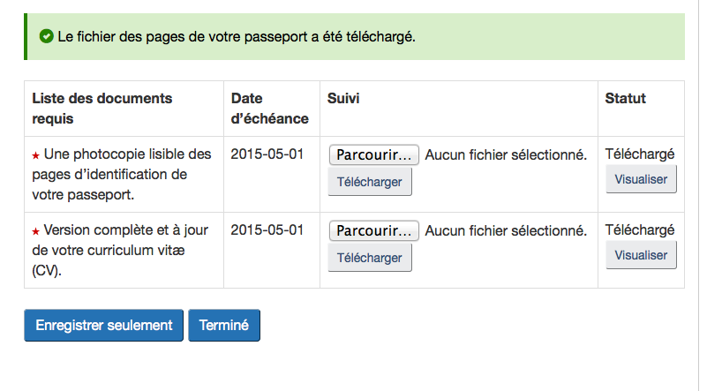
Task: Click the Enregistrer seulement button
Action: pos(104,325)
